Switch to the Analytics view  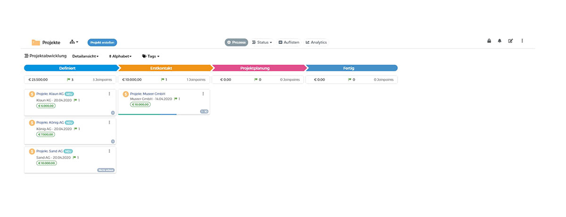[316, 42]
